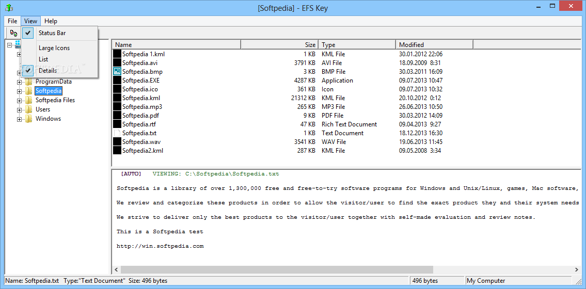This screenshot has width=586, height=289.
Task: Close the open View menu
Action: coord(30,21)
